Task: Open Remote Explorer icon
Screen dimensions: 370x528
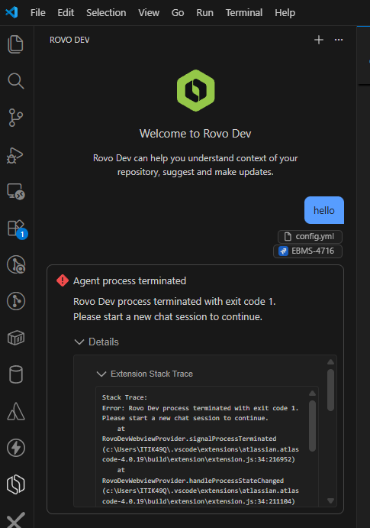Action: click(x=16, y=191)
